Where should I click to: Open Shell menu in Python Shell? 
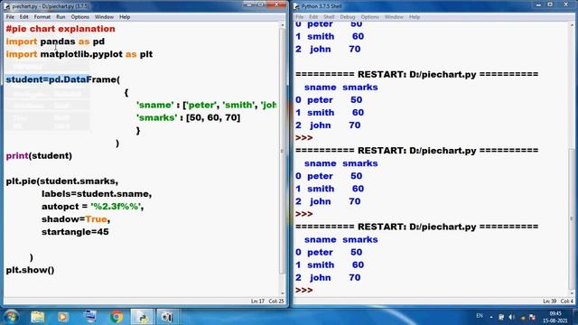tap(329, 17)
